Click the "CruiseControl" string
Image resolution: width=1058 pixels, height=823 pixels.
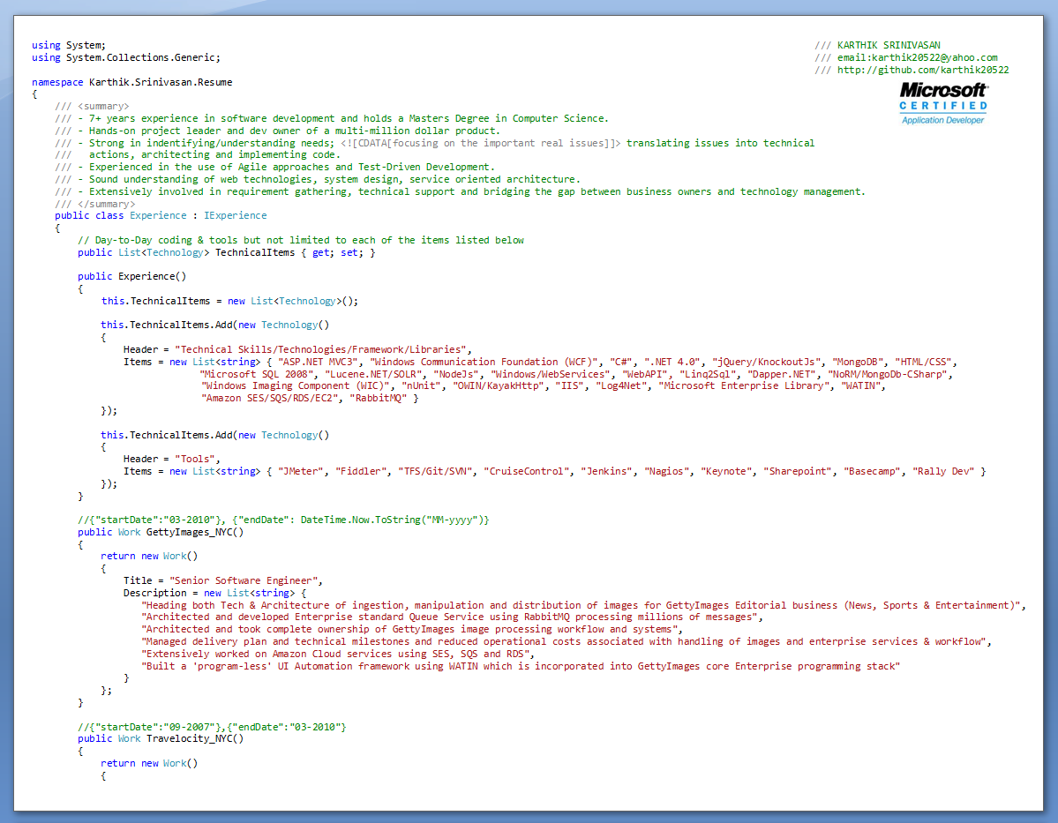pyautogui.click(x=526, y=471)
